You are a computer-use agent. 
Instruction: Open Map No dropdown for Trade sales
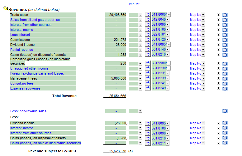click(203, 15)
